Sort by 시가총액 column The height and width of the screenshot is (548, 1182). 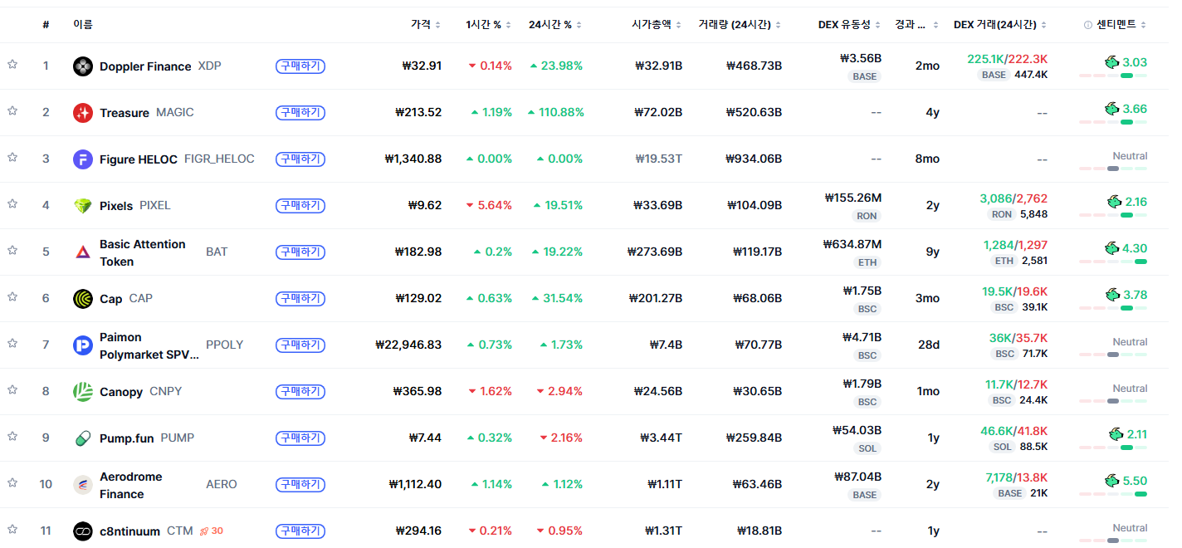click(657, 25)
